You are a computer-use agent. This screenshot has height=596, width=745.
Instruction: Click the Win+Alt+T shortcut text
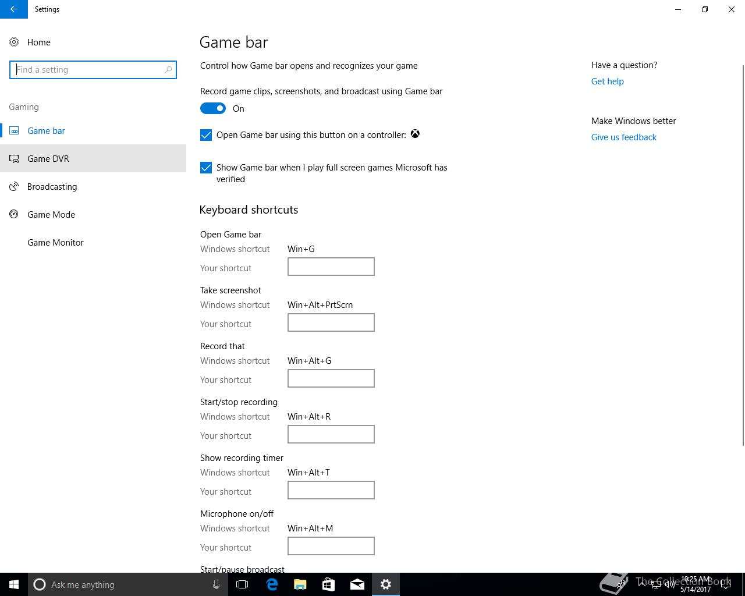coord(308,473)
